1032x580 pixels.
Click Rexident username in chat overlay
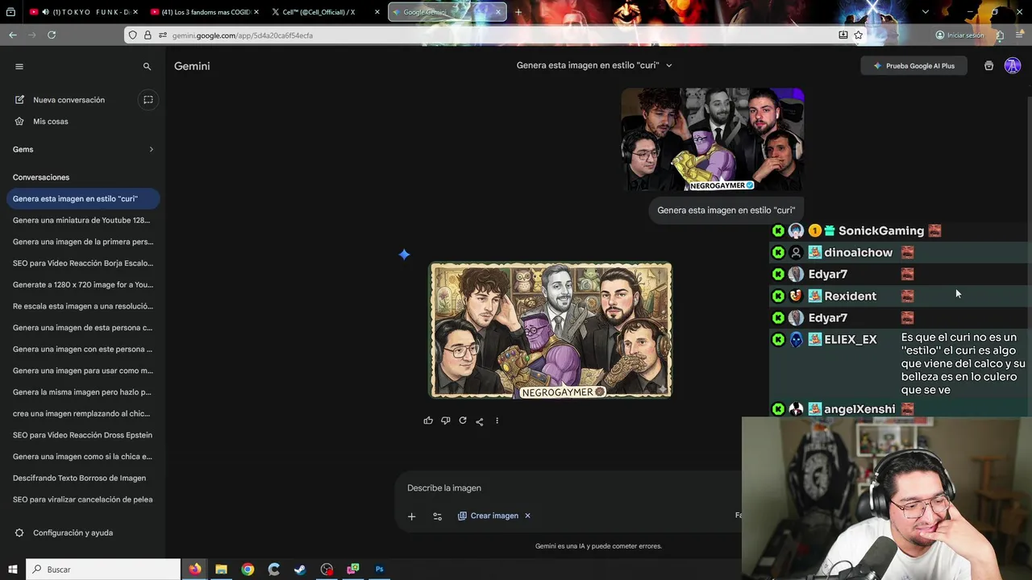850,296
